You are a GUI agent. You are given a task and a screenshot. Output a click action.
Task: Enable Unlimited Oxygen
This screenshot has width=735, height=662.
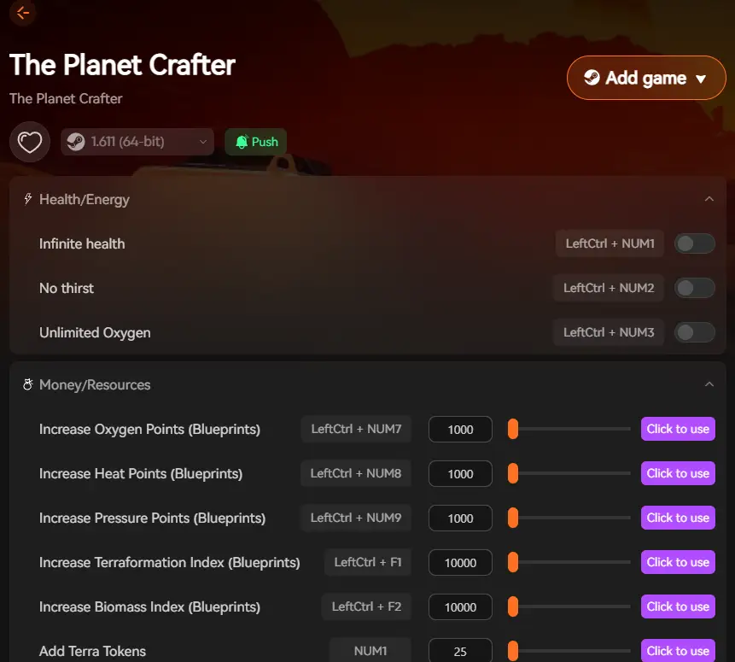pos(694,332)
